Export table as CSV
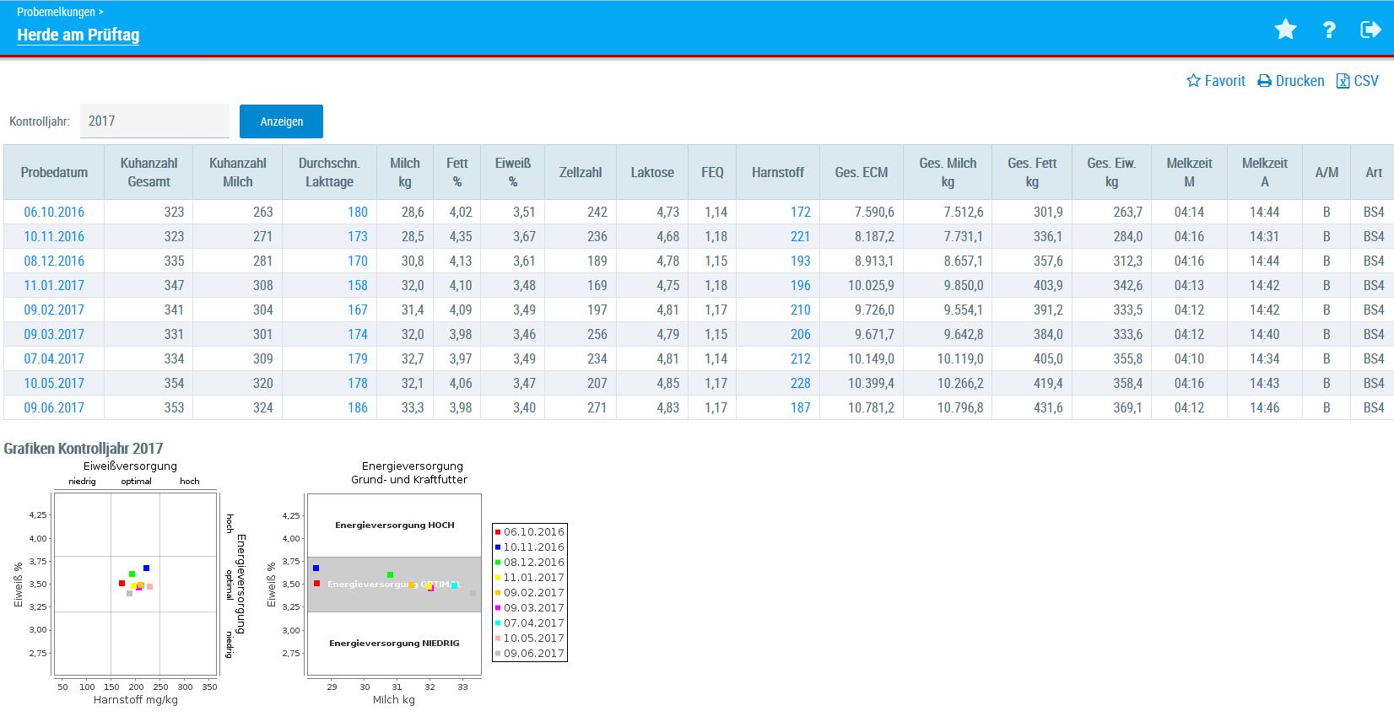Viewport: 1394px width, 722px height. [1357, 81]
